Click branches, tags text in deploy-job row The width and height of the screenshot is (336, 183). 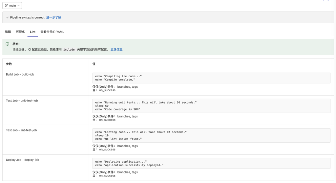(x=128, y=172)
